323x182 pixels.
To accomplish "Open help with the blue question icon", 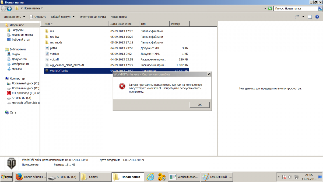I will coord(318,17).
